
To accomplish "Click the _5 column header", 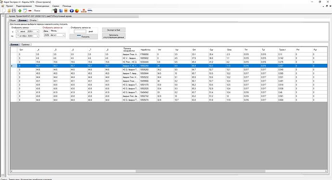I will point(62,50).
